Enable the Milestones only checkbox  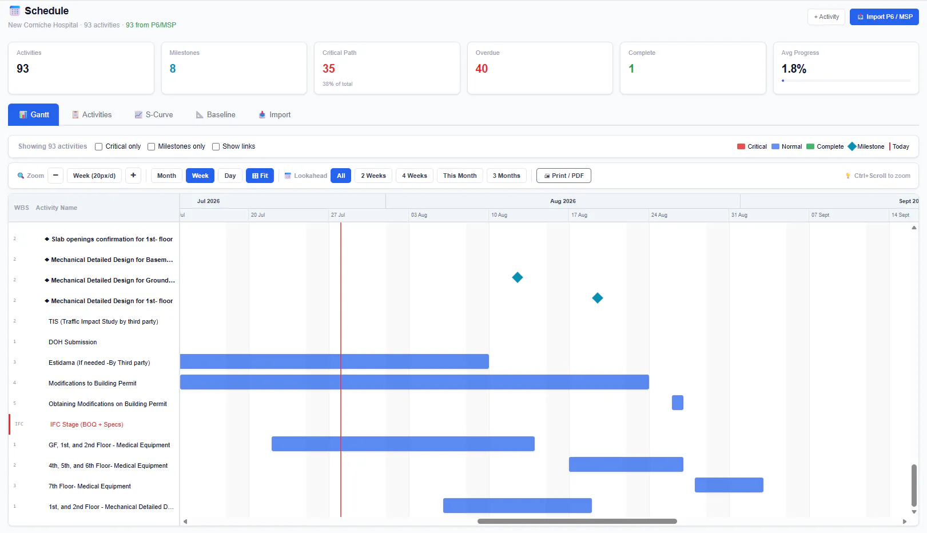coord(152,147)
